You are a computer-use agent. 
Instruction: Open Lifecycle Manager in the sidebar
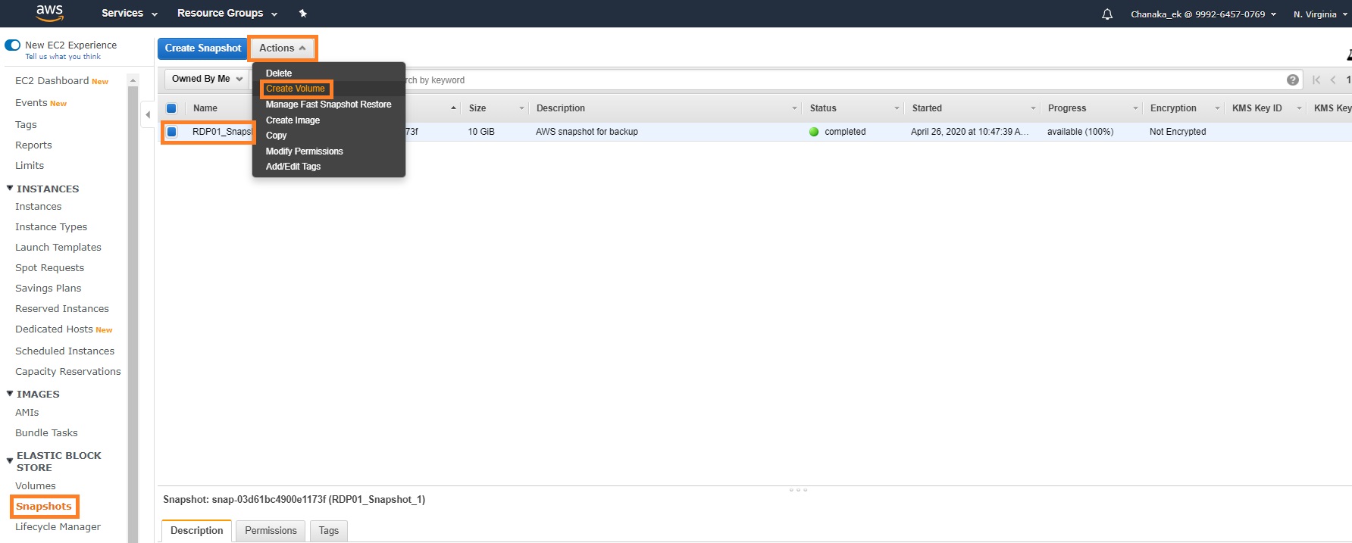click(58, 526)
